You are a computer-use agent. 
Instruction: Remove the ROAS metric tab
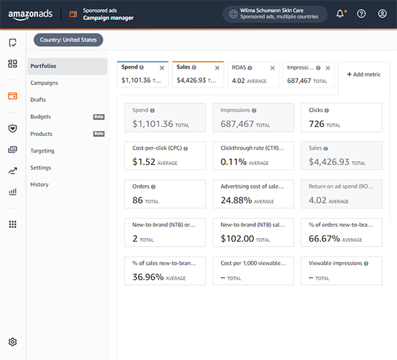272,68
